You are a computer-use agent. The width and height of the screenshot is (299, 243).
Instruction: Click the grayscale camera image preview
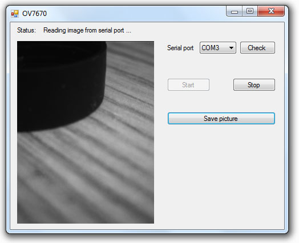[x=86, y=132]
